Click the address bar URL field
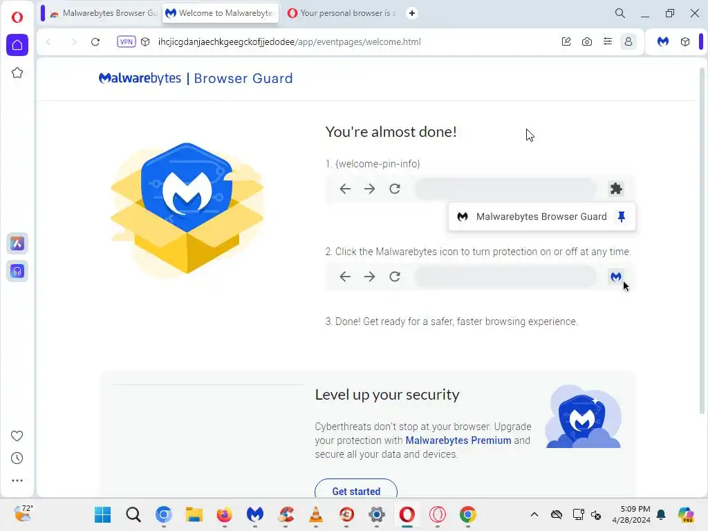Screen dimensions: 708x531 pos(289,41)
